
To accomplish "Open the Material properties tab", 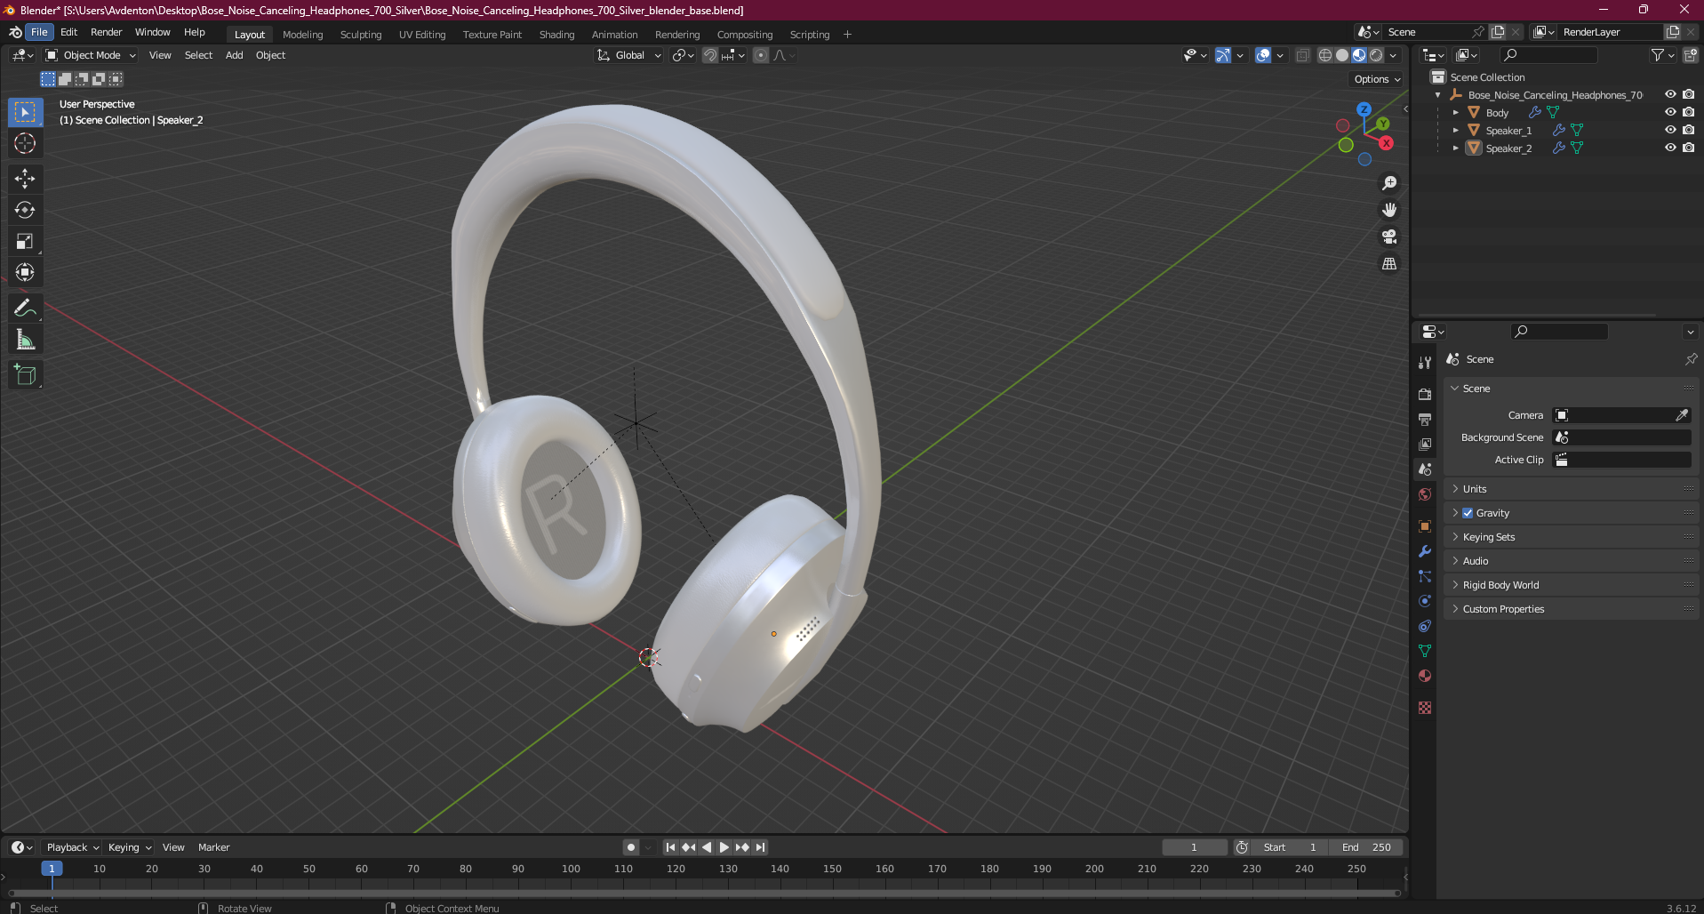I will tap(1425, 676).
